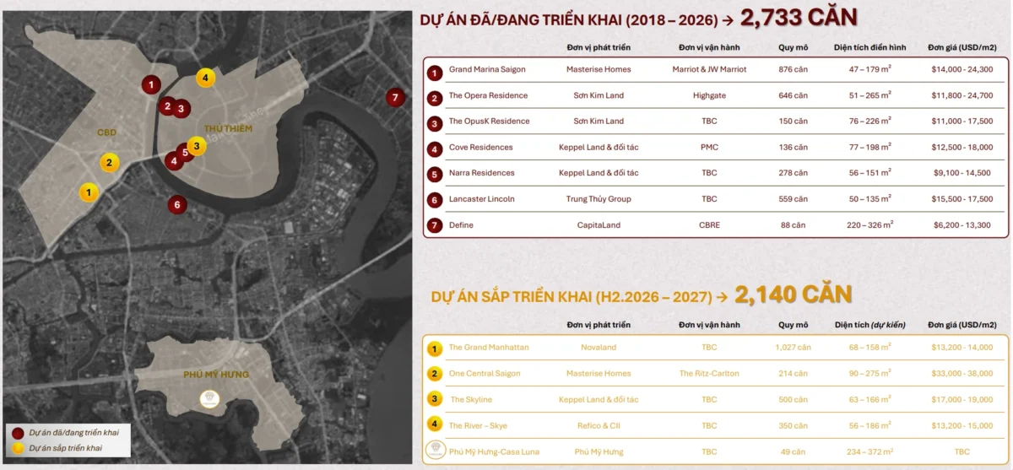The width and height of the screenshot is (1013, 470).
Task: Click the yellow number badge beside One Central Saigon
Action: tap(435, 374)
